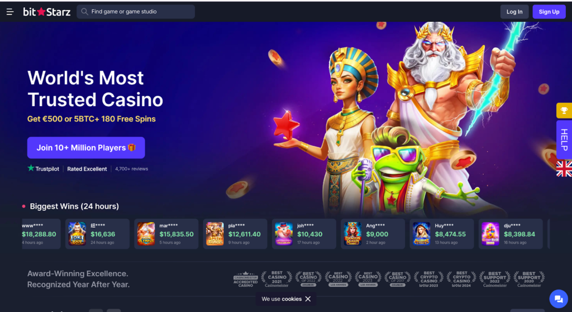Click the bitStarz logo

47,12
